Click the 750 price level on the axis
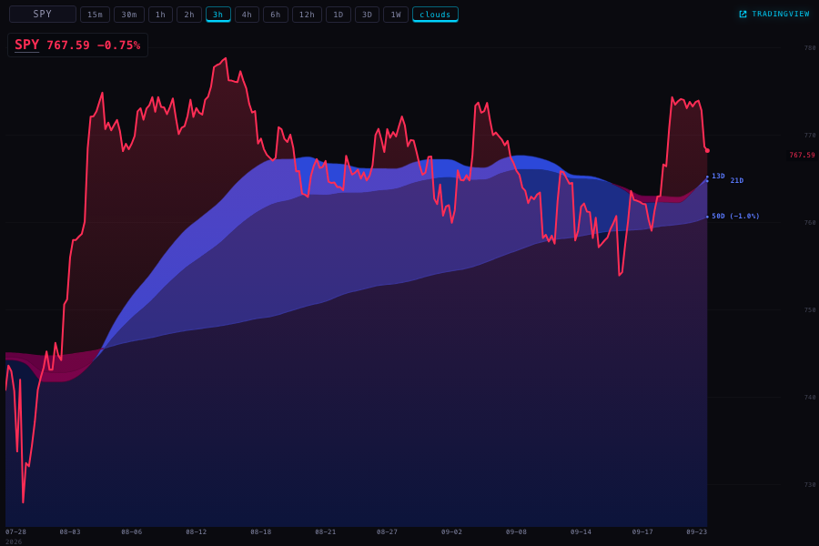This screenshot has width=819, height=546. point(810,309)
